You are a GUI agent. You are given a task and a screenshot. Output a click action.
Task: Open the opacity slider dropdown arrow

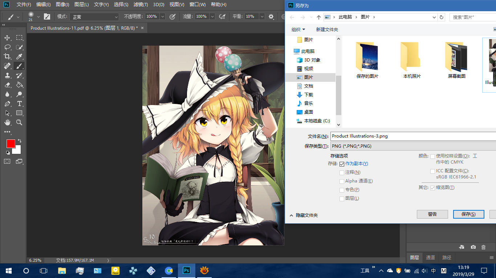[162, 17]
